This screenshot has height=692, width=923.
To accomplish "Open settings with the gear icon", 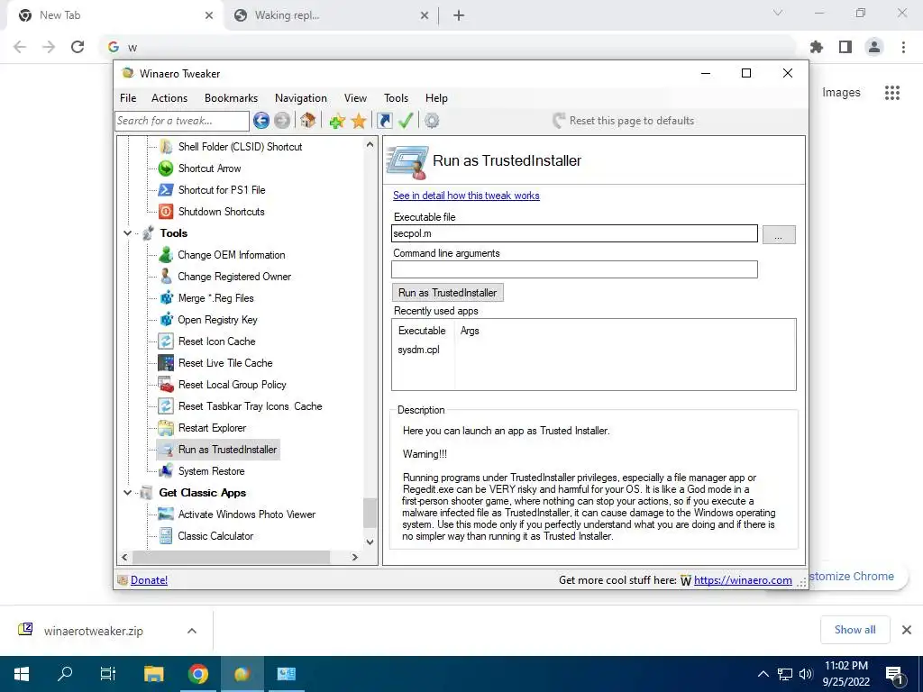I will pyautogui.click(x=432, y=121).
